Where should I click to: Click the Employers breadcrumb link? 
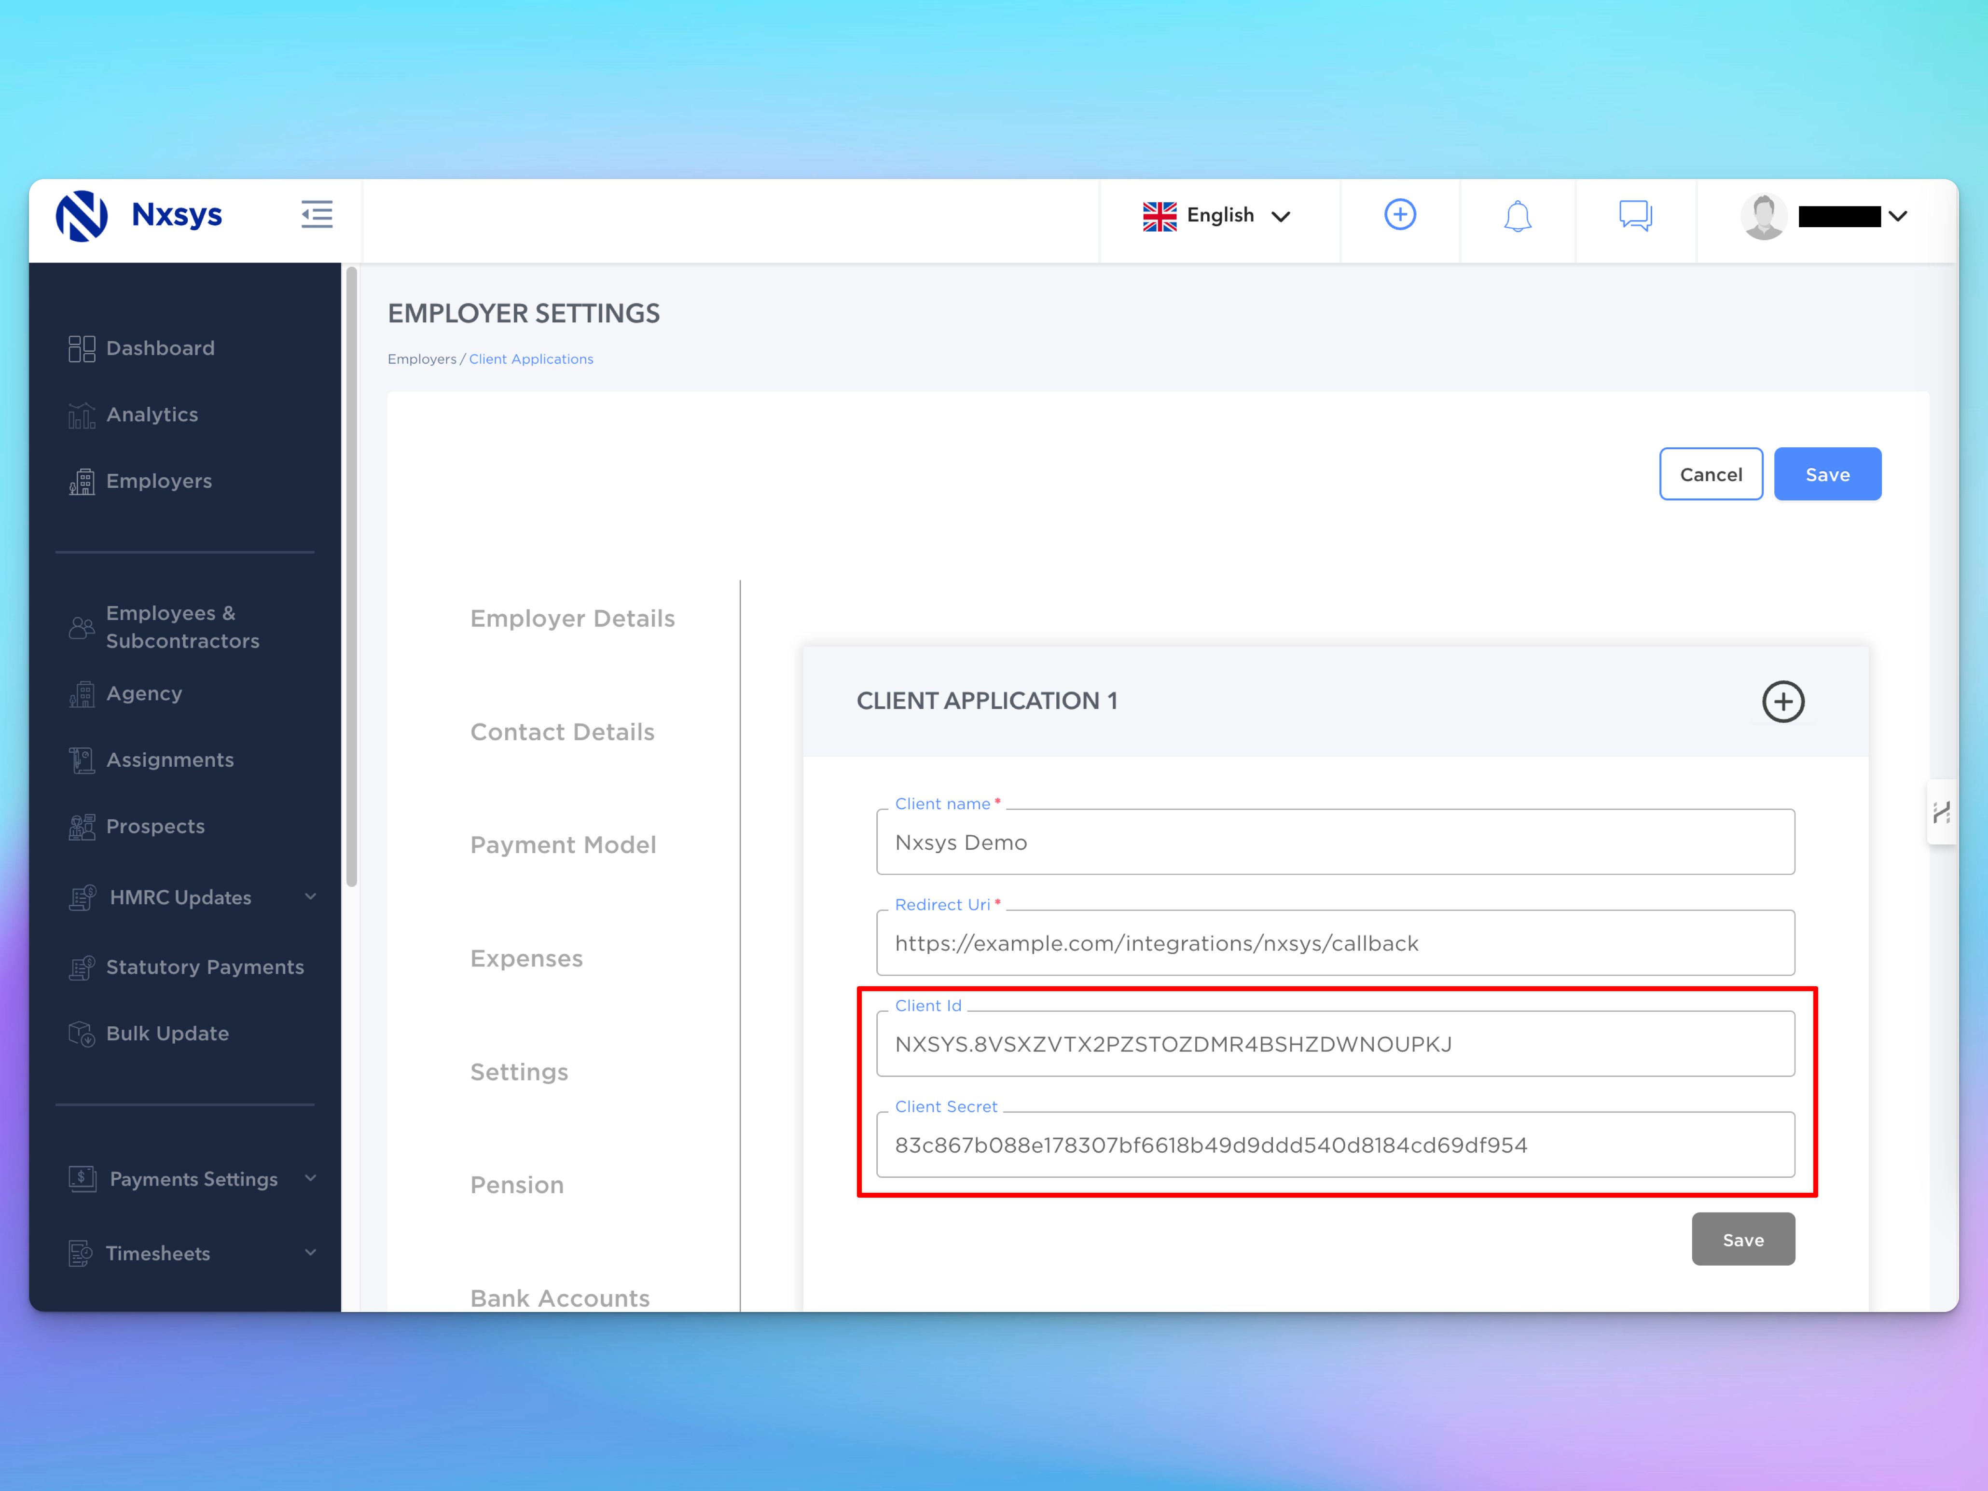(423, 359)
